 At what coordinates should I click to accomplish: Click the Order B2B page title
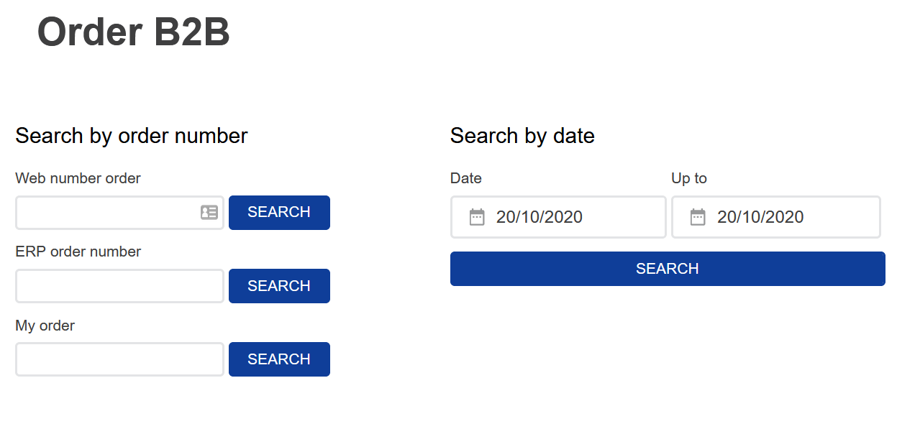(134, 32)
